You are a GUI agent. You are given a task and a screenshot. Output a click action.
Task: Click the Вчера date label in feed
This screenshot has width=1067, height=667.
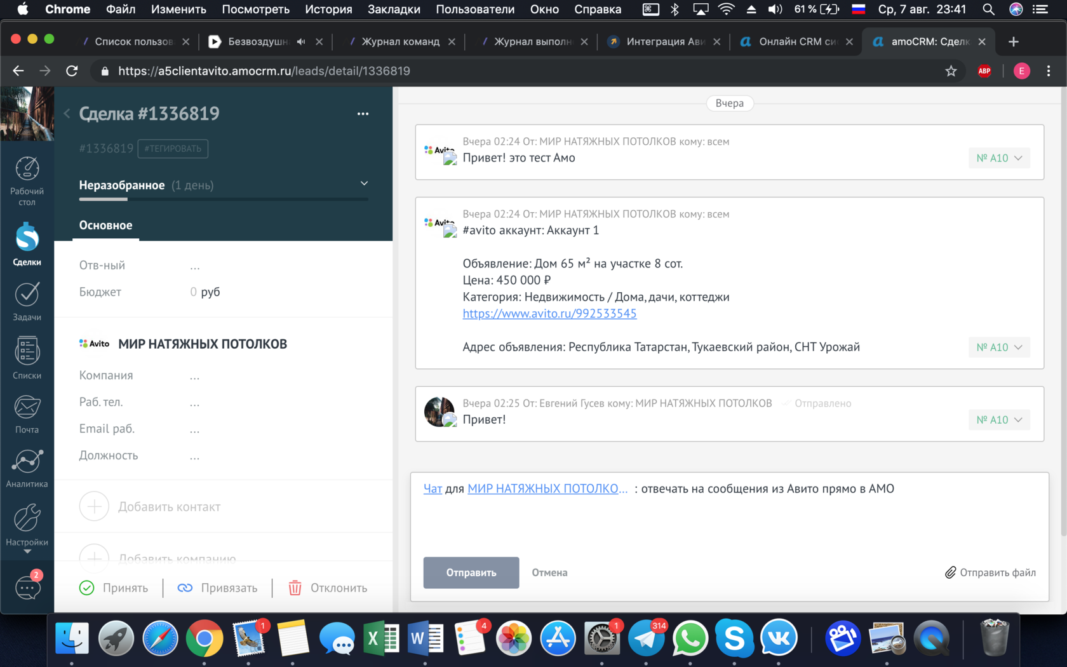click(730, 103)
